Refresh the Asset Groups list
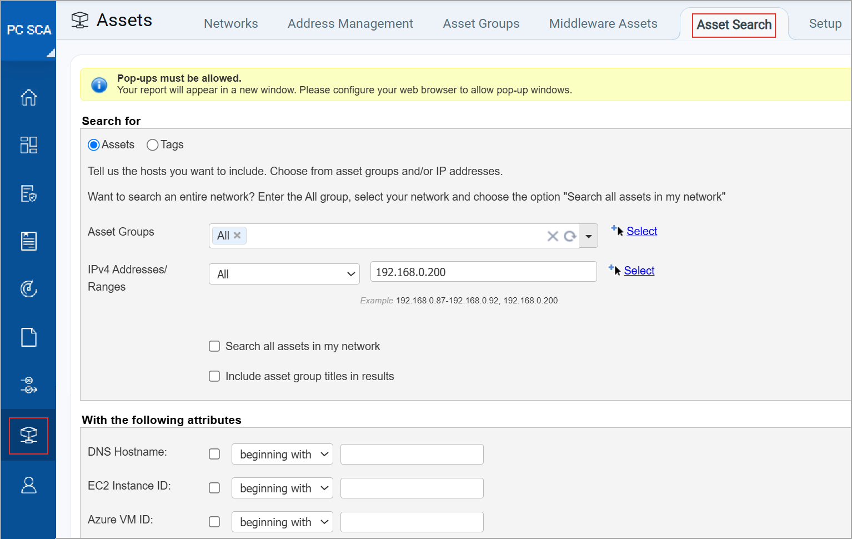The height and width of the screenshot is (539, 852). click(570, 236)
